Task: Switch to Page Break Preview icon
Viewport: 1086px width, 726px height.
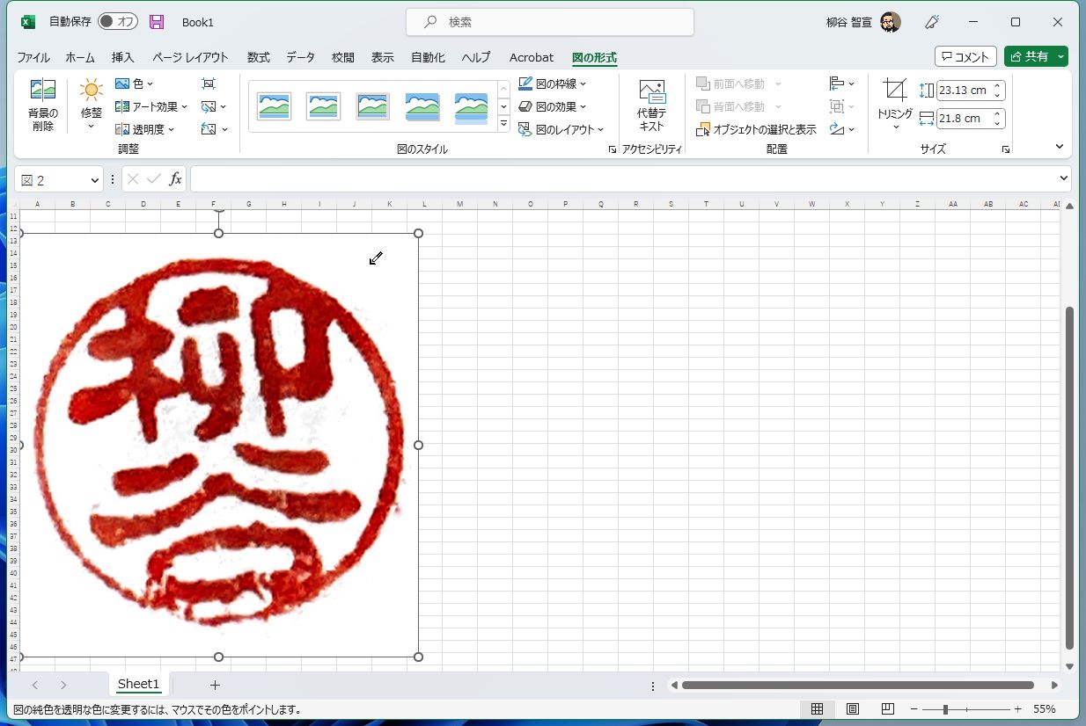Action: 887,709
